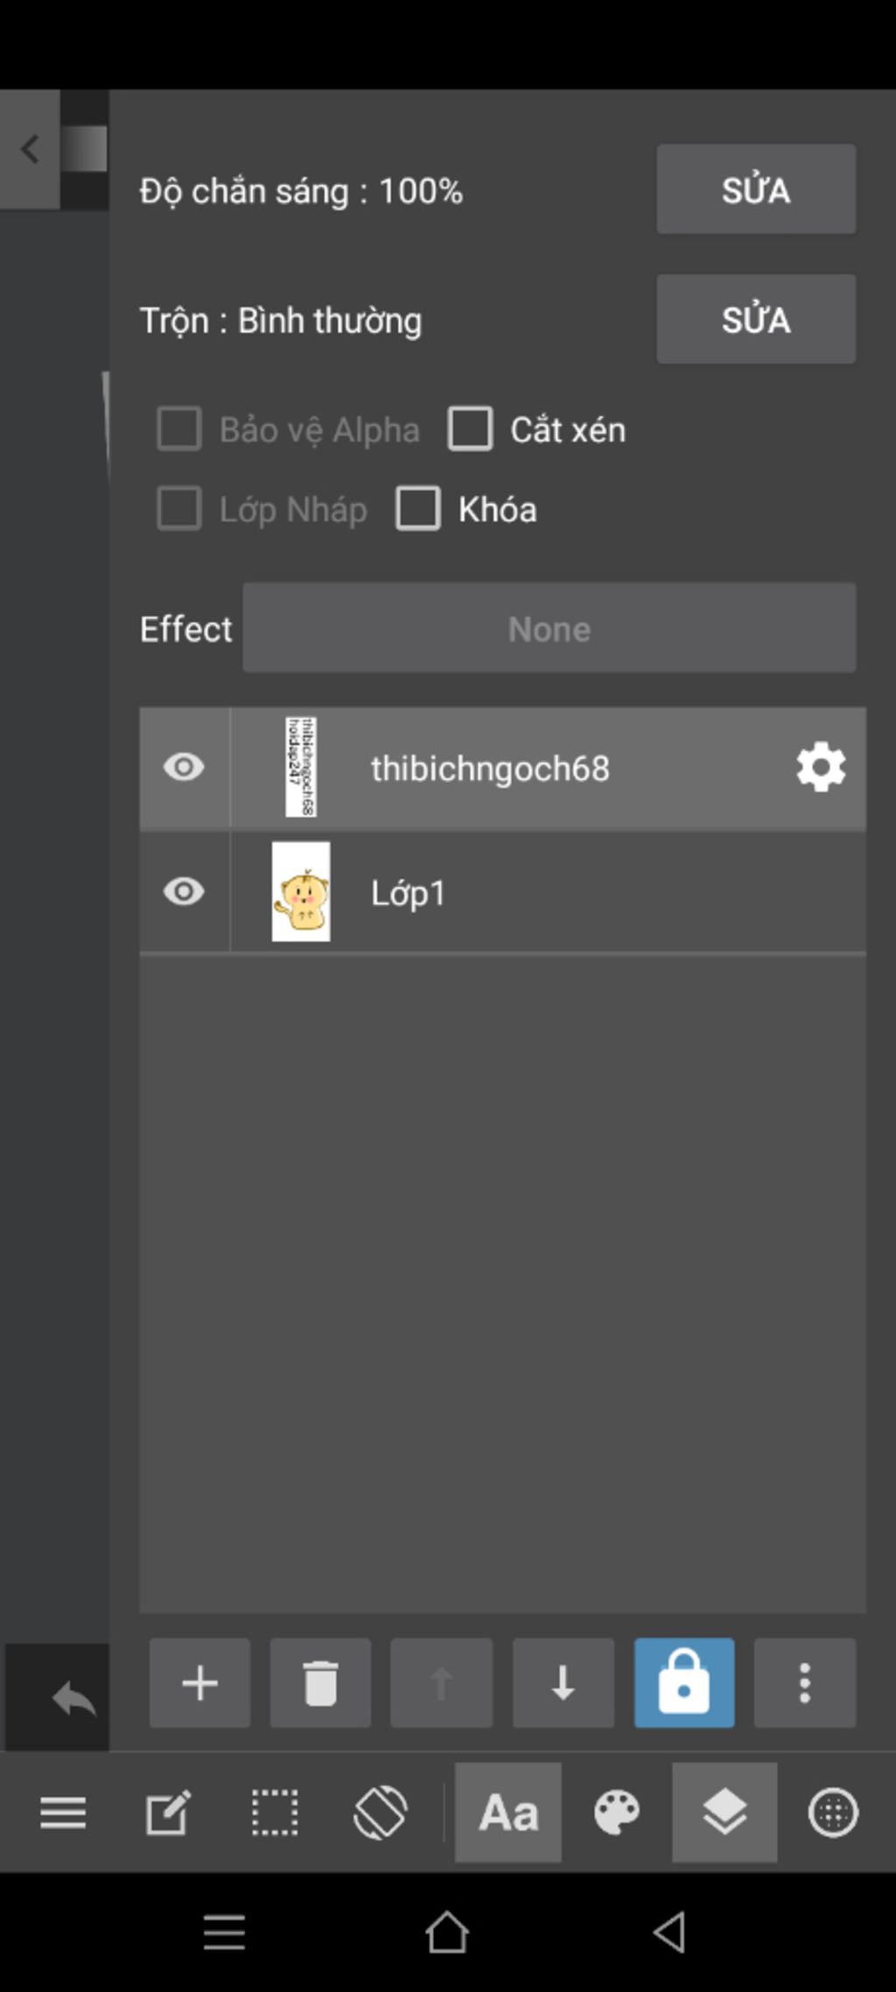Open the rotate canvas tool
Image resolution: width=896 pixels, height=1992 pixels.
tap(381, 1812)
